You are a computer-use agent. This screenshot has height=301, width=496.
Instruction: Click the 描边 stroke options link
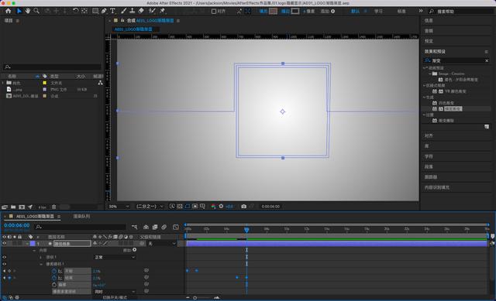coord(285,11)
